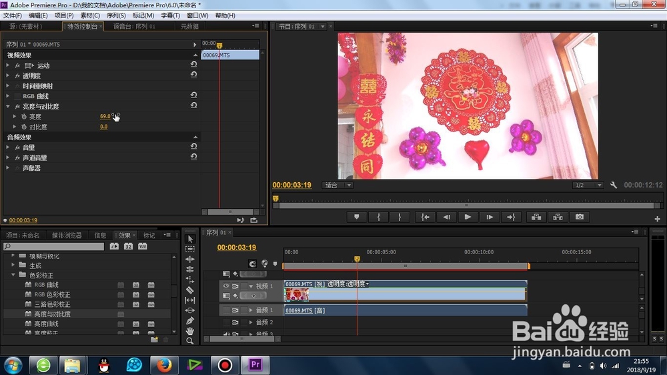This screenshot has width=667, height=375.
Task: Switch to 调音台 tab
Action: coord(134,27)
